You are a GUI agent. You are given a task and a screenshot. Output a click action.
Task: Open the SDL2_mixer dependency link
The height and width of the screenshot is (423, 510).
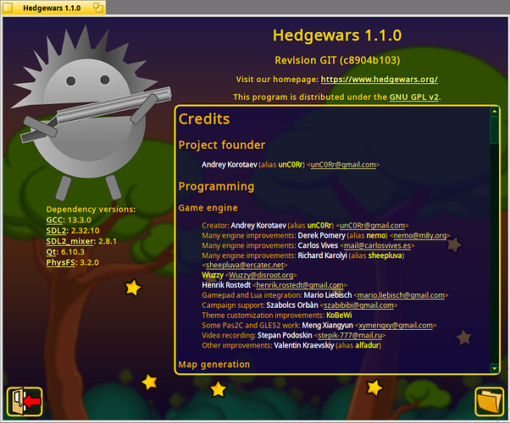coord(70,241)
